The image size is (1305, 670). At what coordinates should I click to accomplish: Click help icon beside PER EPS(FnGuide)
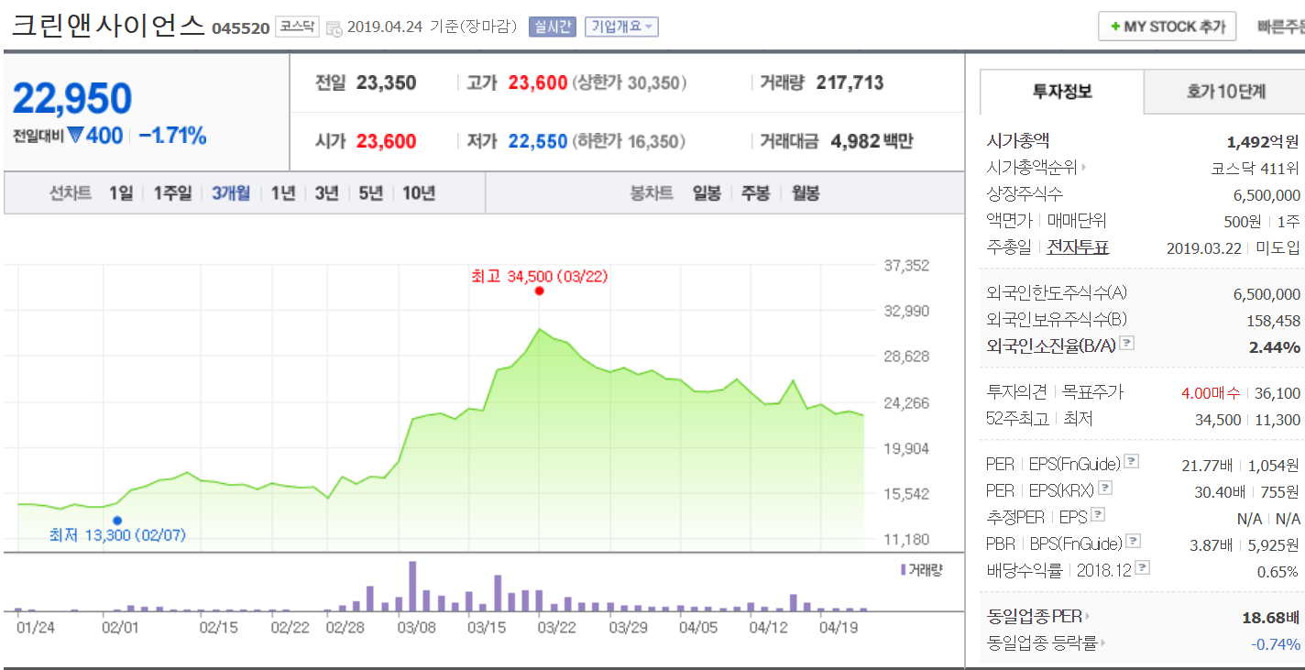(1132, 461)
